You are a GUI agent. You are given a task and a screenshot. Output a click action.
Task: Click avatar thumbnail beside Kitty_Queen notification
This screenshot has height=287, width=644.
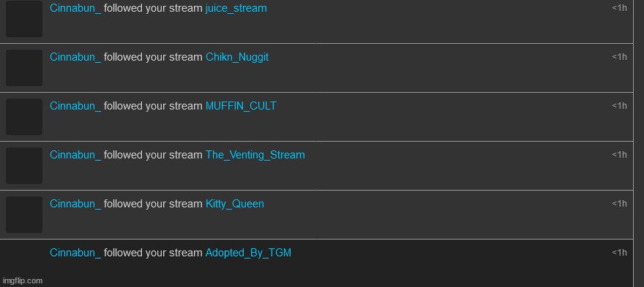point(24,215)
